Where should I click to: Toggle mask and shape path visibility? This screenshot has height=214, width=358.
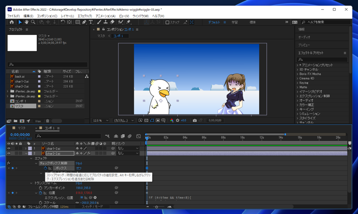(152, 120)
